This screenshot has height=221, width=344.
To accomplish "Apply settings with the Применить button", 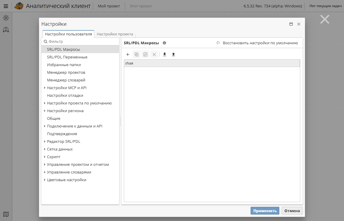I will coord(265,211).
